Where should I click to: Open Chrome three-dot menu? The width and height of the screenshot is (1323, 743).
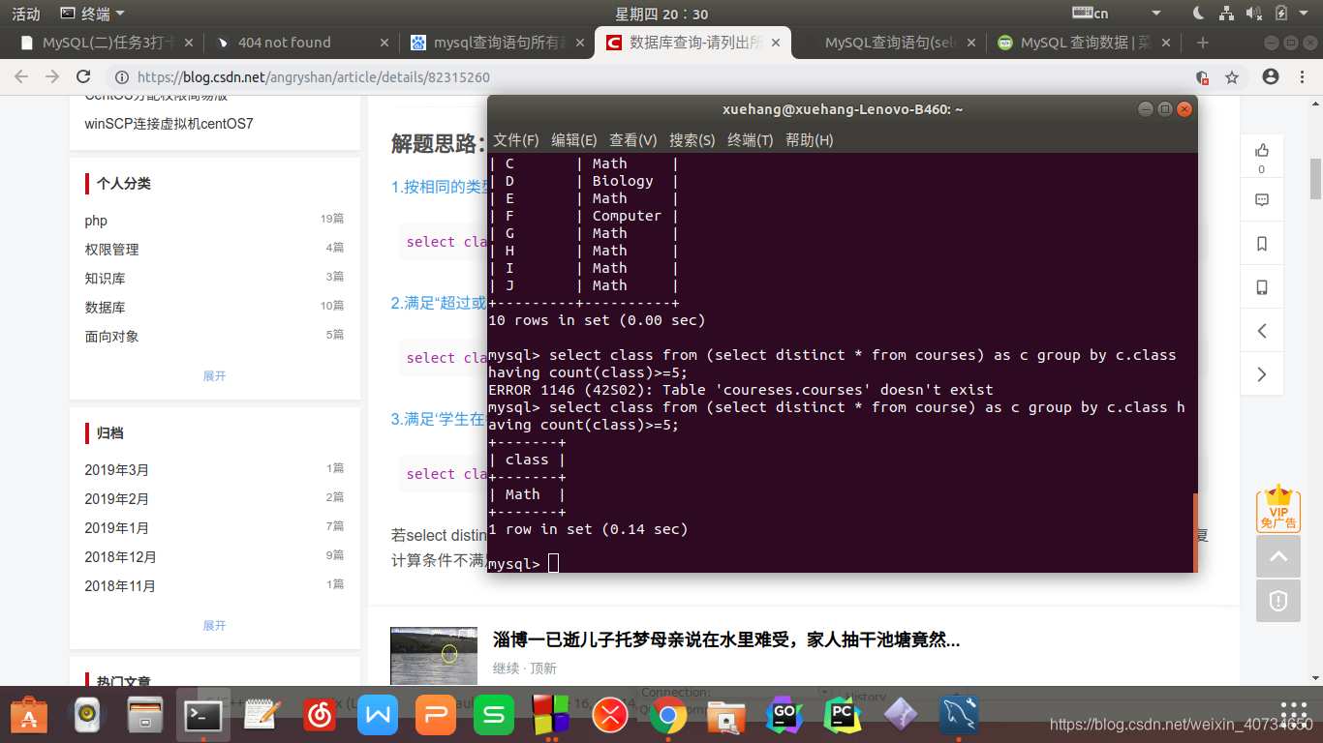coord(1303,76)
